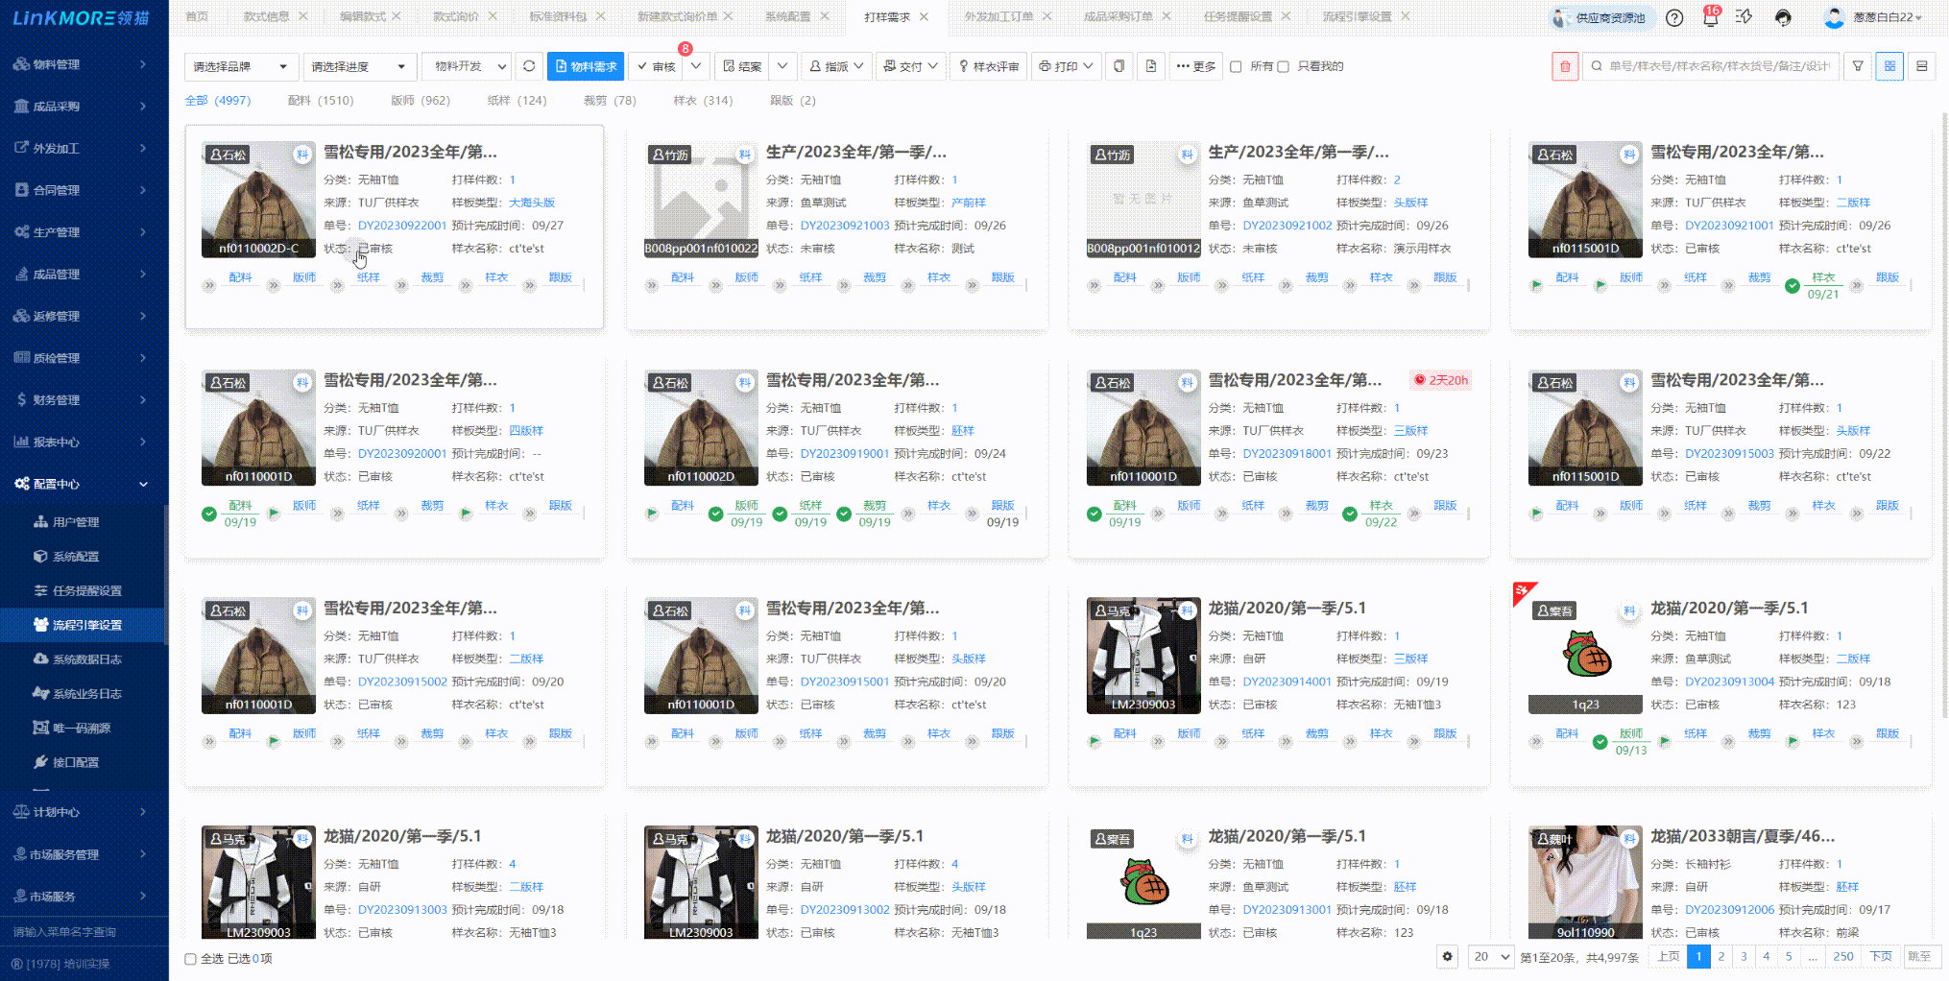Open order link DY20230922001

[401, 226]
